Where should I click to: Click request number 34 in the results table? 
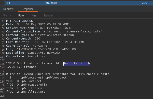pos(8,3)
